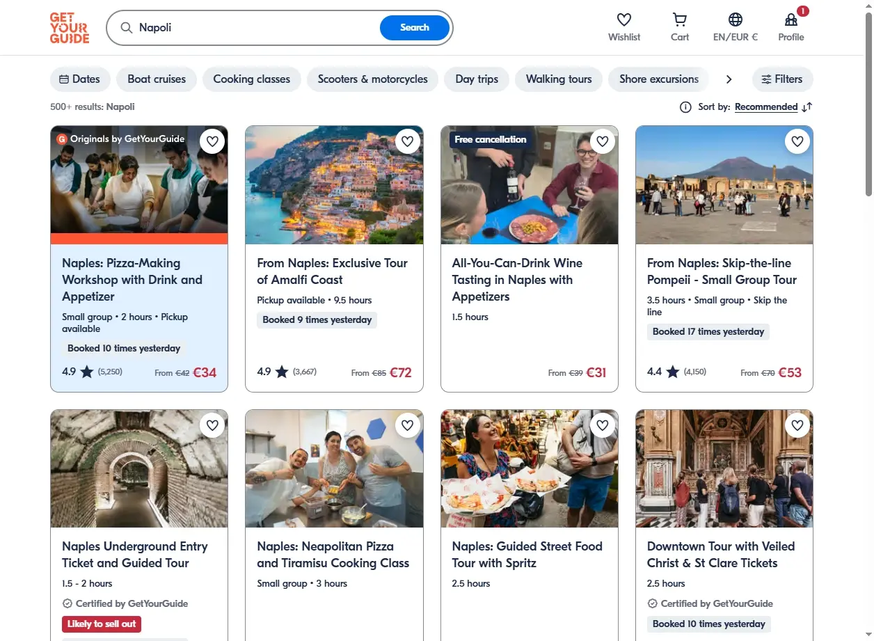Wishlist the Exclusive Tour of Amalfi Coast
The width and height of the screenshot is (874, 641).
tap(407, 141)
